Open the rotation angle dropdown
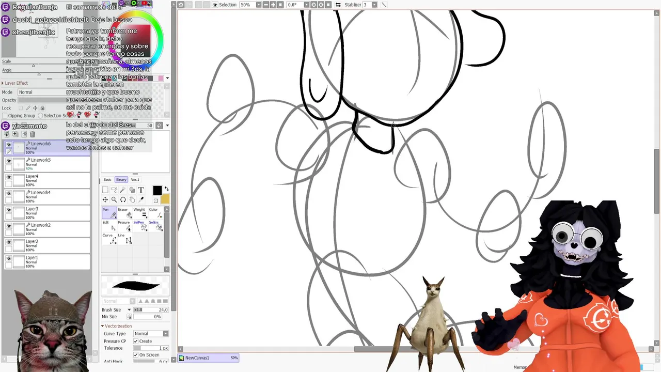Image resolution: width=661 pixels, height=372 pixels. coord(306,5)
